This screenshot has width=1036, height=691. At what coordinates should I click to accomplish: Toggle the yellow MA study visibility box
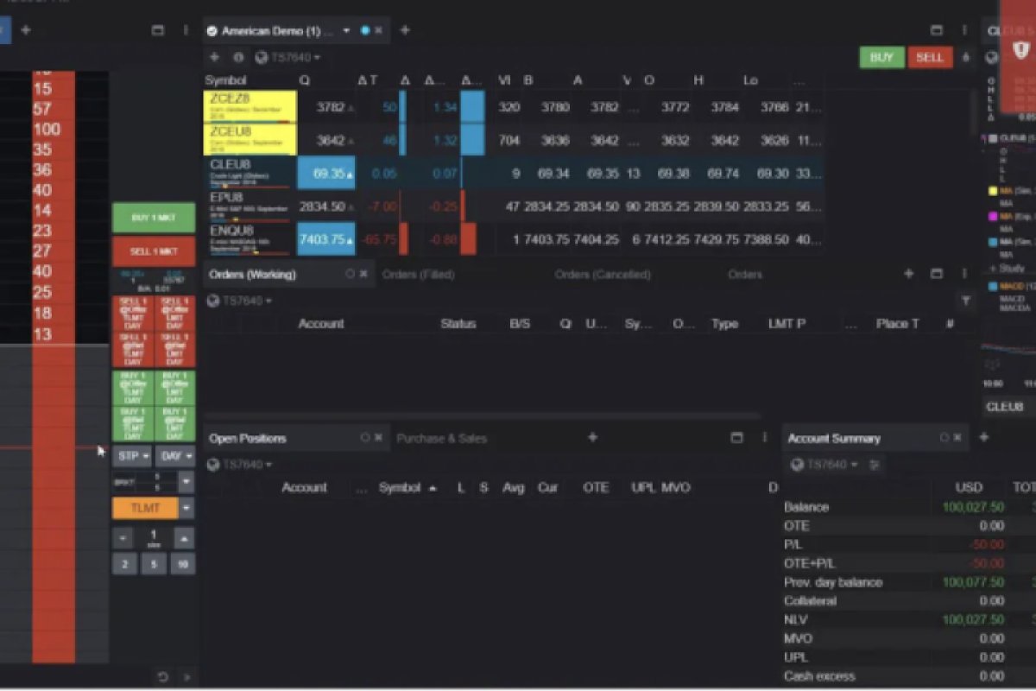pos(993,191)
